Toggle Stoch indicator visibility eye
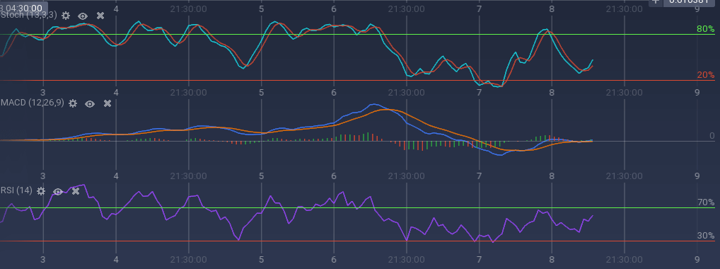Viewport: 720px width, 269px height. pyautogui.click(x=83, y=16)
